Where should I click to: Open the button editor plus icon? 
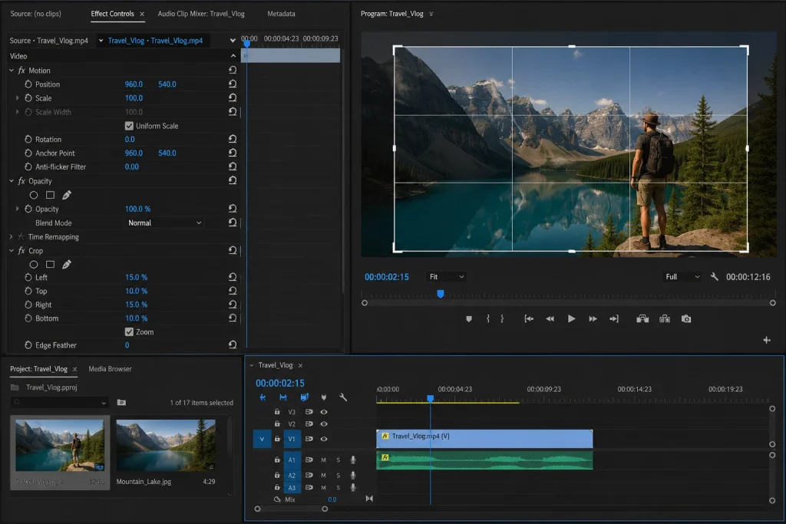[767, 340]
